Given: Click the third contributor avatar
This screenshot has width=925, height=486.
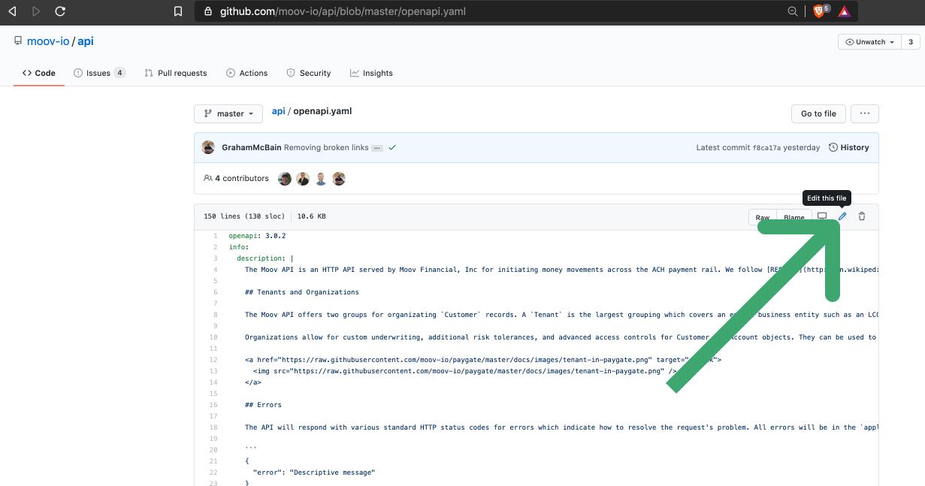Looking at the screenshot, I should click(x=321, y=179).
